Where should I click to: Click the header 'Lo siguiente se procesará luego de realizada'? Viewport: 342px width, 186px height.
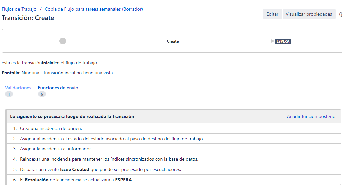click(72, 117)
